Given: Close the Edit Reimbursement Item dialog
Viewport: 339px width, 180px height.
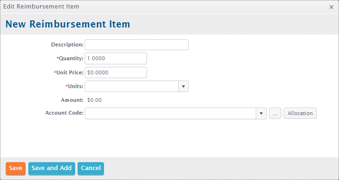Looking at the screenshot, I should 331,7.
